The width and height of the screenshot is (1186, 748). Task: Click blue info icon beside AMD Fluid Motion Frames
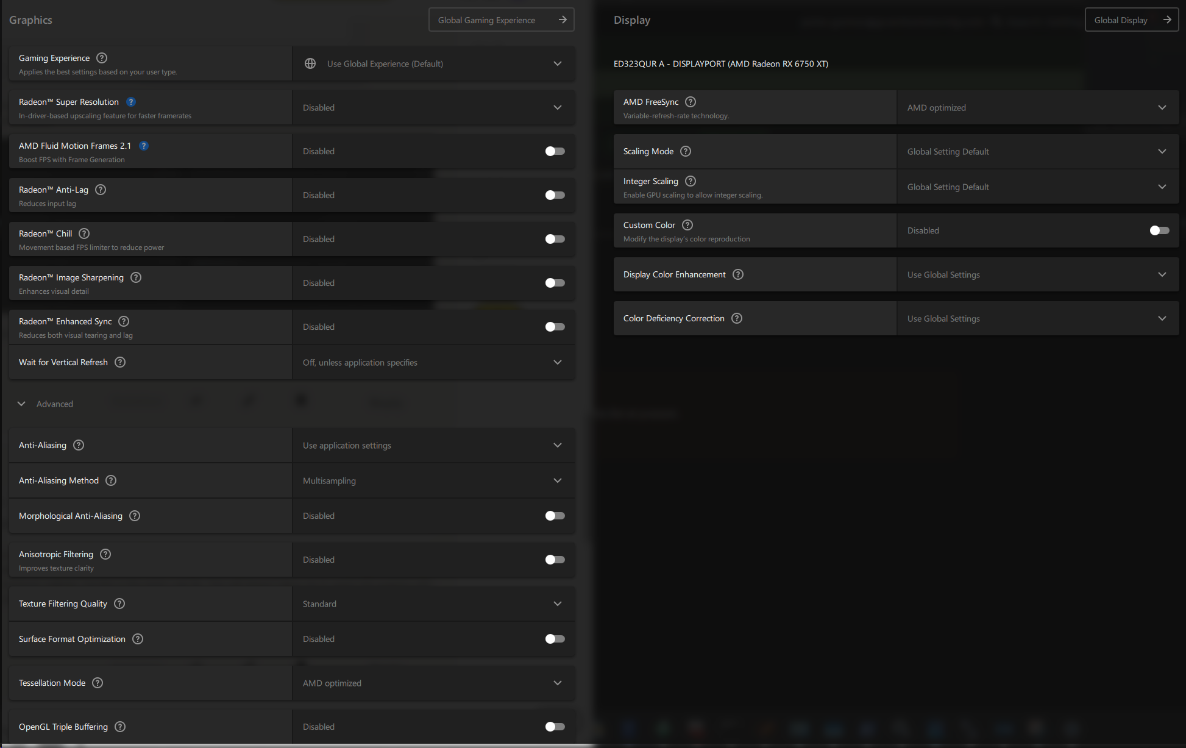(144, 146)
